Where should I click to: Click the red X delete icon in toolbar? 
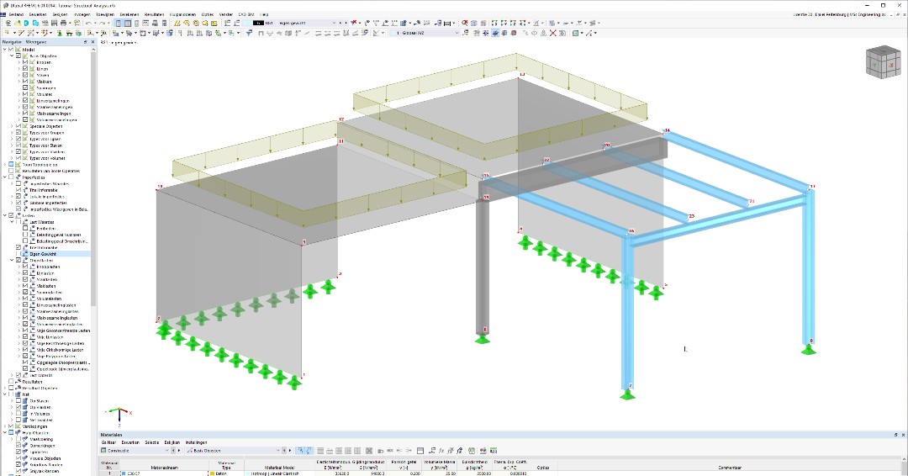(x=553, y=33)
